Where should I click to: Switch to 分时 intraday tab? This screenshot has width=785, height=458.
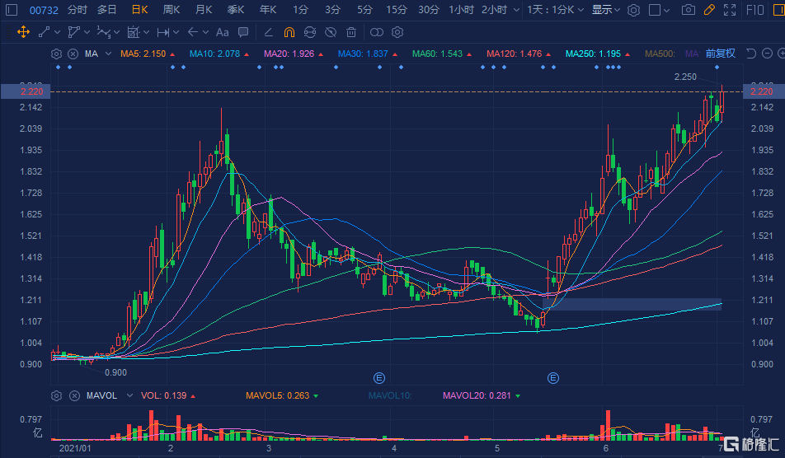[77, 10]
